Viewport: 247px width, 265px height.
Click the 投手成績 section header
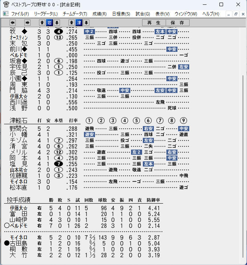coord(19,200)
